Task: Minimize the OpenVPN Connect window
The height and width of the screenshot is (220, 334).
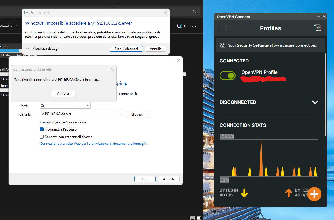Action: click(318, 16)
